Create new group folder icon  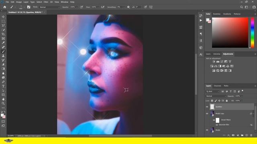coord(242,135)
